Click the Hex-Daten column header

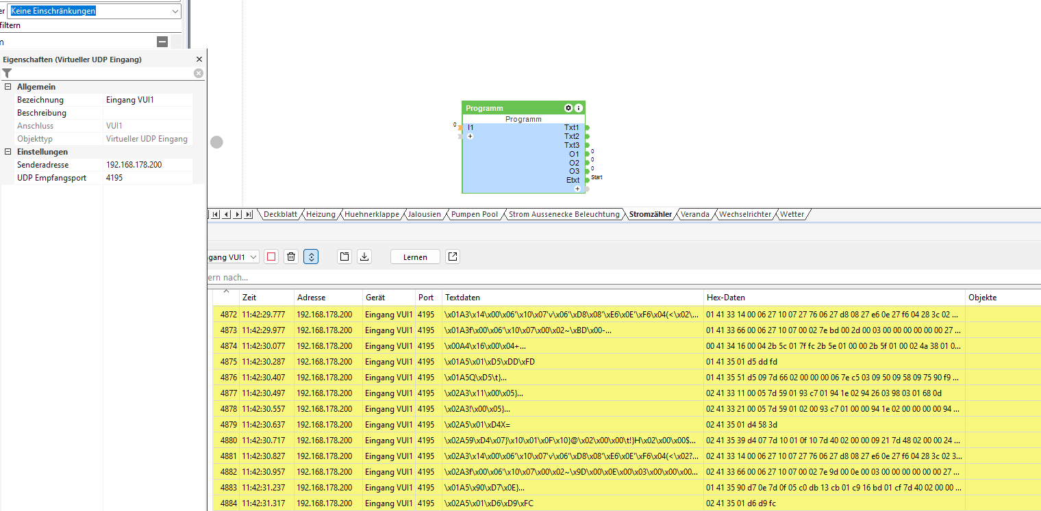pyautogui.click(x=835, y=298)
